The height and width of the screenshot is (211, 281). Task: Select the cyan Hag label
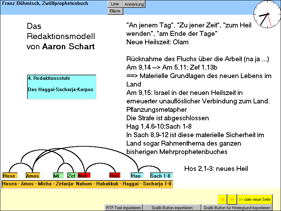tap(137, 175)
